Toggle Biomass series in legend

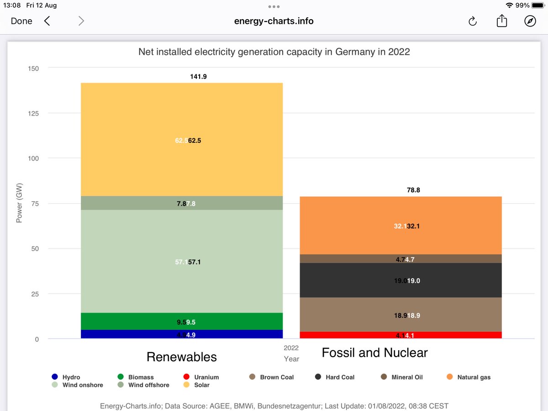coord(136,377)
